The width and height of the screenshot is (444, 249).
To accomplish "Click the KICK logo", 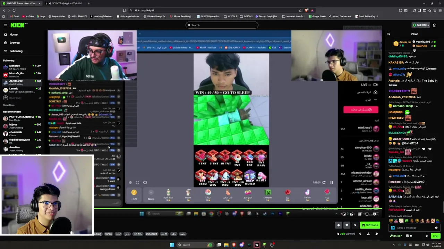I will (x=19, y=25).
